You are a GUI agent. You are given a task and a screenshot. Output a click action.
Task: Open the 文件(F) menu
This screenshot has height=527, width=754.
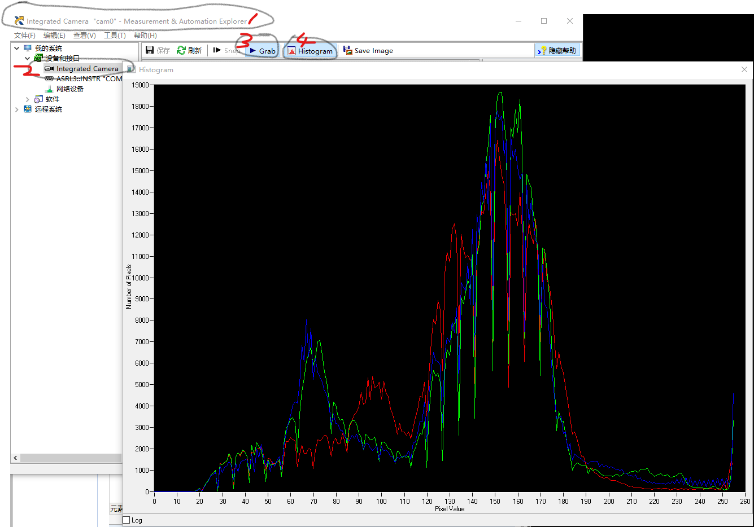pyautogui.click(x=25, y=36)
